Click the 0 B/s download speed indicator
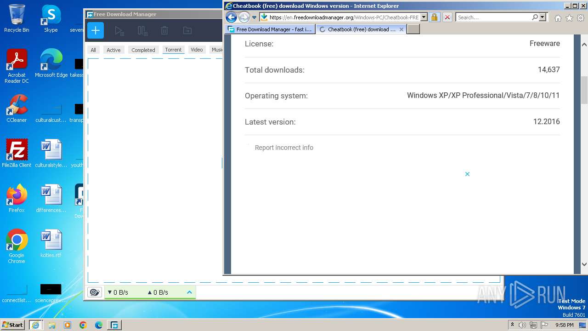This screenshot has width=588, height=331. [x=118, y=292]
